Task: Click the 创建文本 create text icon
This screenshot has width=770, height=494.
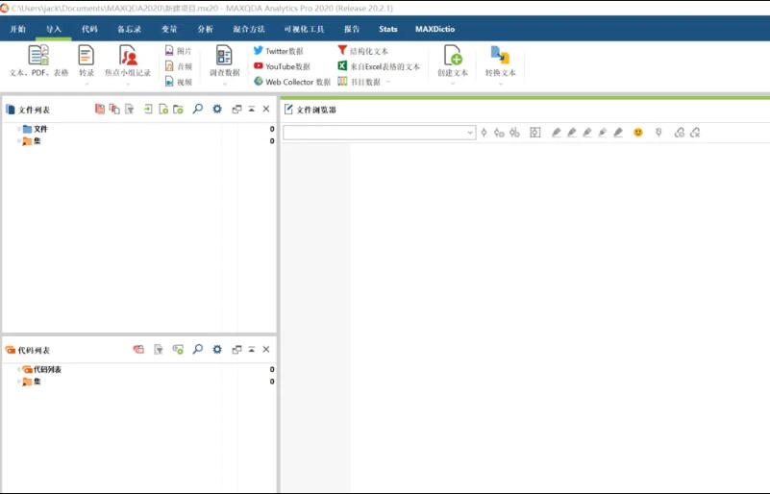Action: pyautogui.click(x=453, y=55)
